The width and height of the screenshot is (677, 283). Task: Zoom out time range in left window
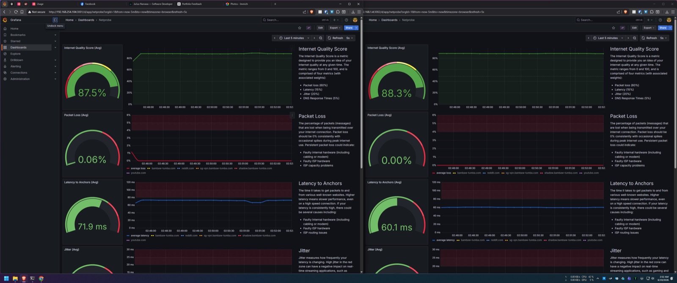pyautogui.click(x=321, y=38)
